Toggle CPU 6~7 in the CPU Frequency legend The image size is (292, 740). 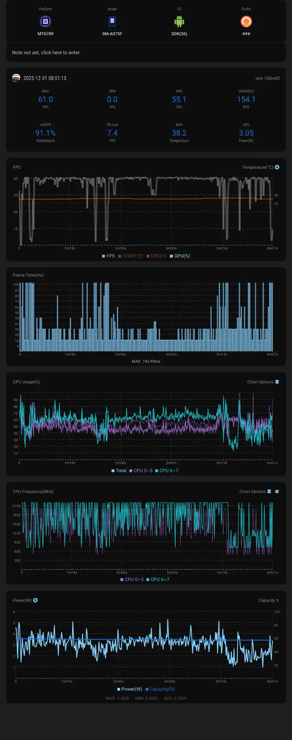158,579
